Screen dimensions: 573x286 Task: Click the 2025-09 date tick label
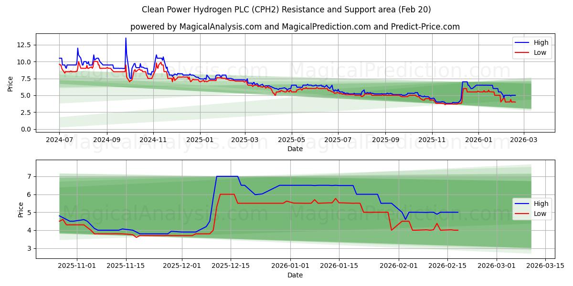(385, 141)
